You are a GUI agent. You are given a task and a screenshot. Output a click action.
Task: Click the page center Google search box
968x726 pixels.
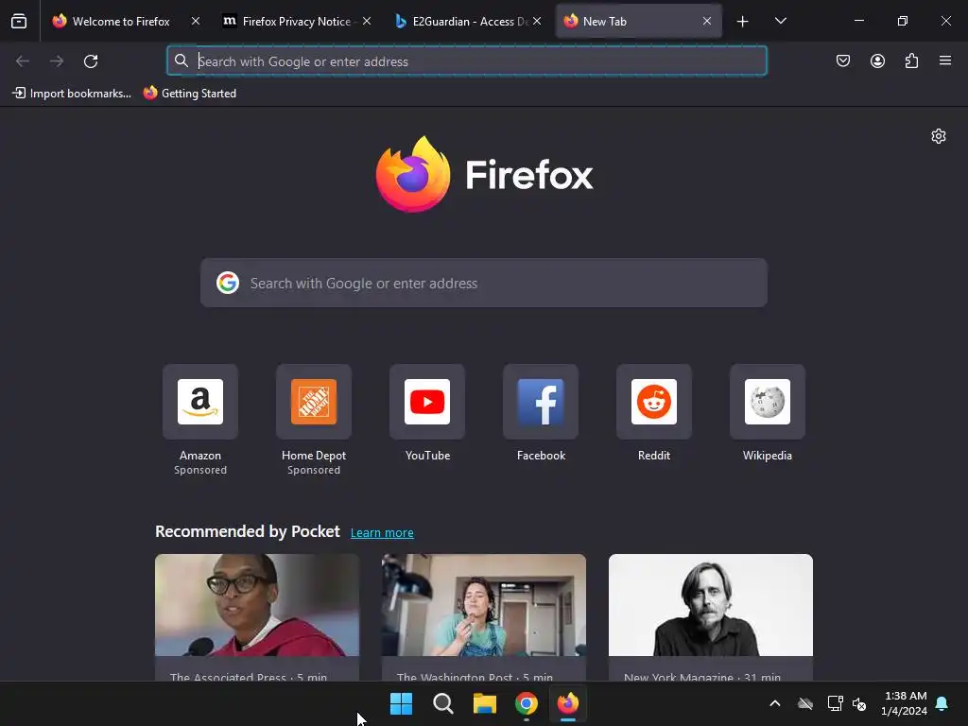coord(484,283)
